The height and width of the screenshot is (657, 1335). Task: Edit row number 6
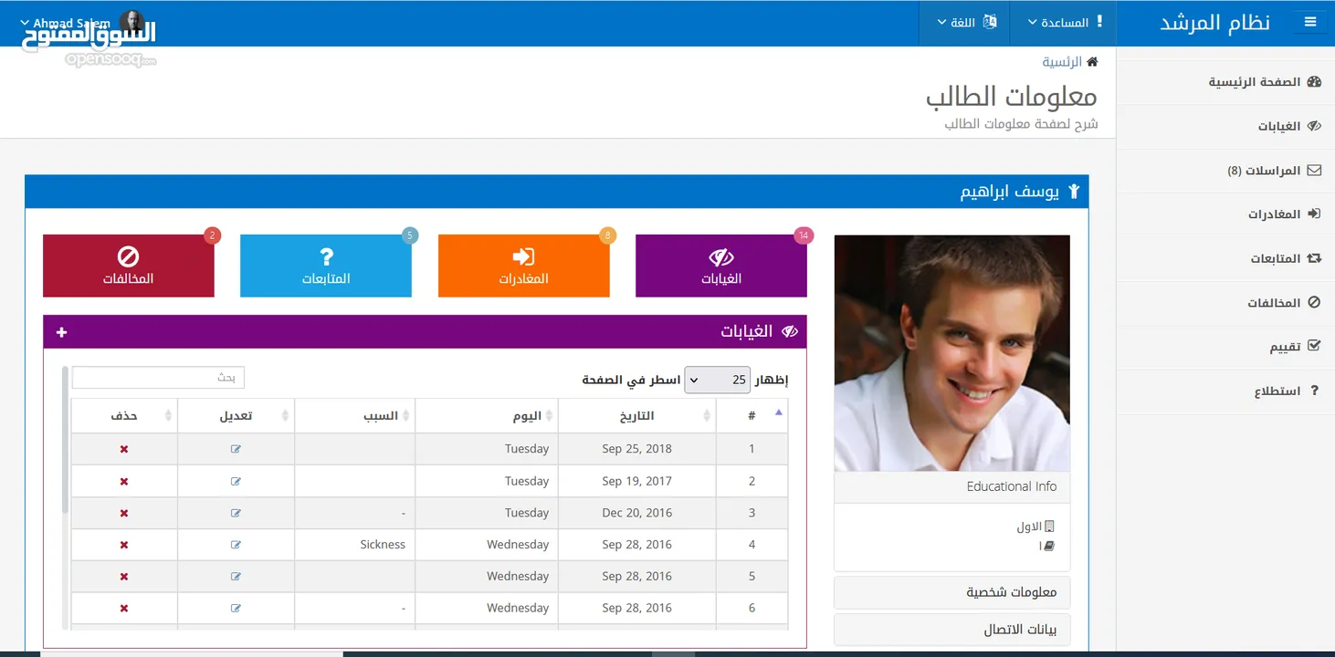tap(236, 609)
